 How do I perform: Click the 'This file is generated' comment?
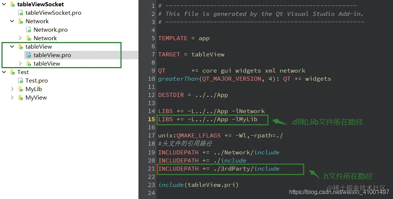coord(261,14)
